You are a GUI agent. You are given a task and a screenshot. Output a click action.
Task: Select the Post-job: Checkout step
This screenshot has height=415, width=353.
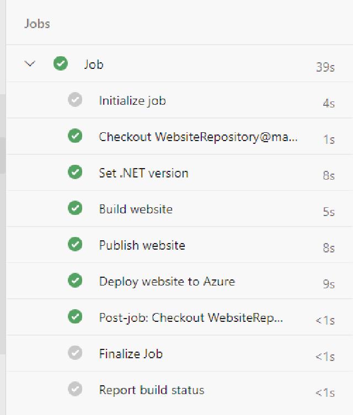pos(191,318)
